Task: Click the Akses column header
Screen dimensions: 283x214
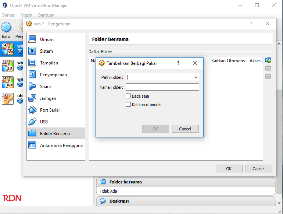Action: click(x=255, y=61)
